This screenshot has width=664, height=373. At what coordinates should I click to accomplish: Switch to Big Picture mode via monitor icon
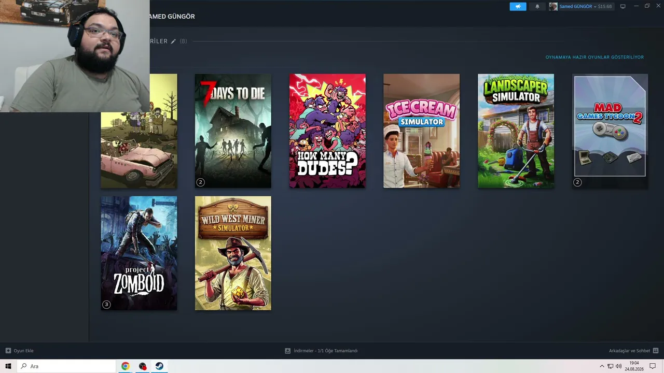[623, 6]
